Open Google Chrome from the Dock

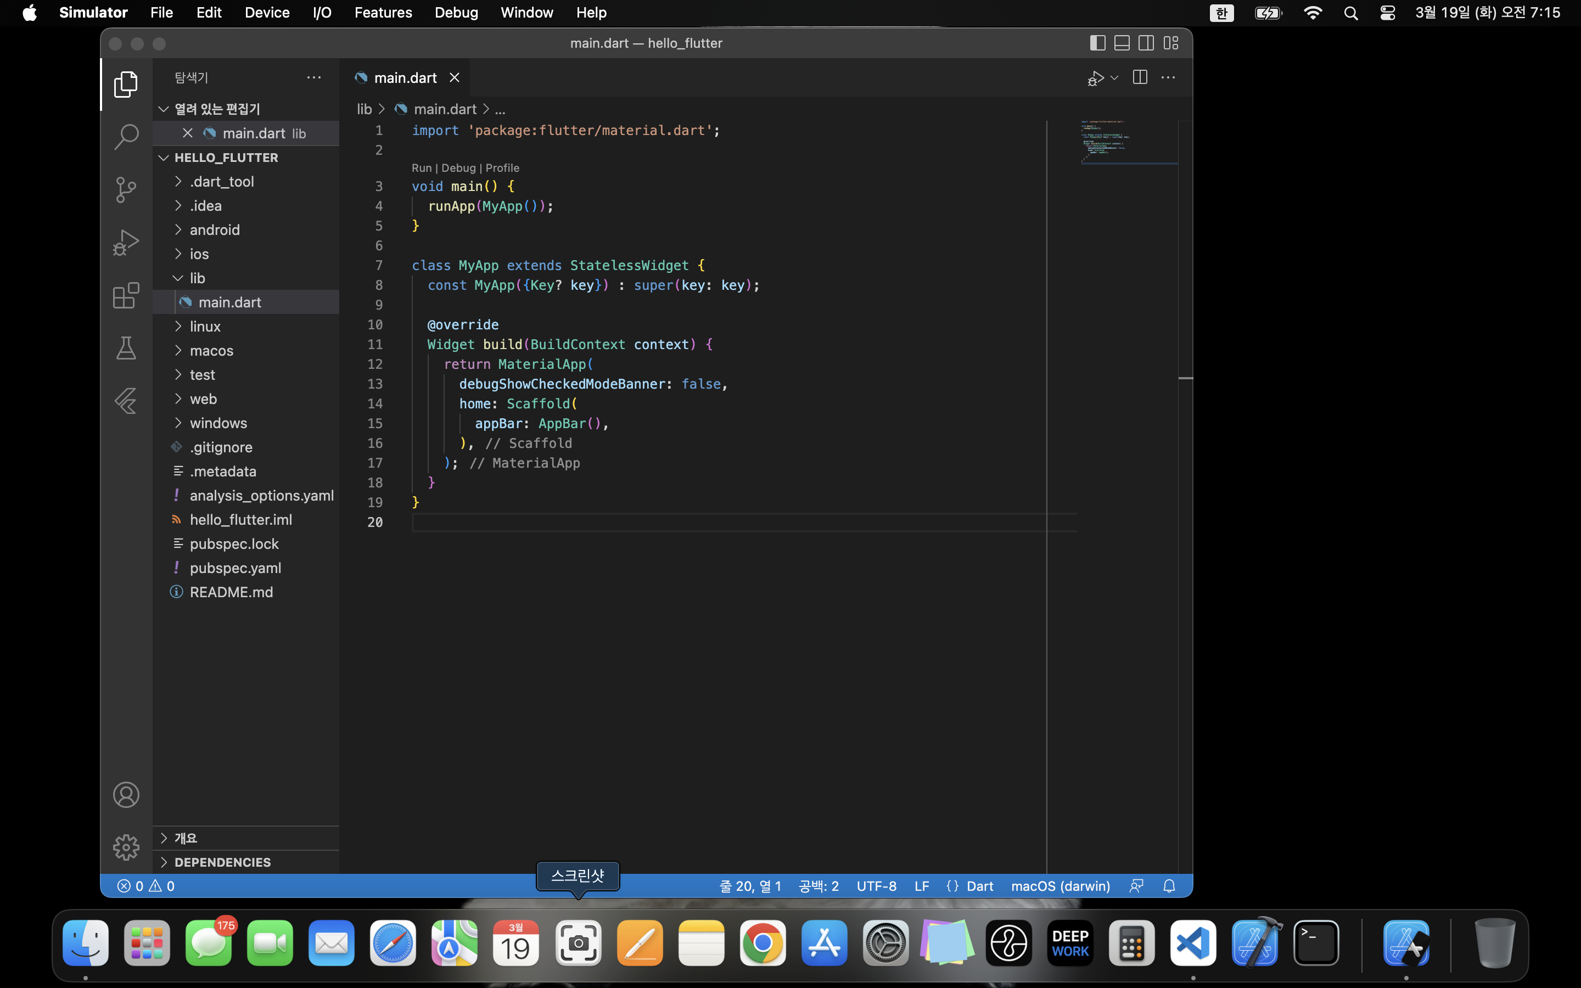click(763, 943)
